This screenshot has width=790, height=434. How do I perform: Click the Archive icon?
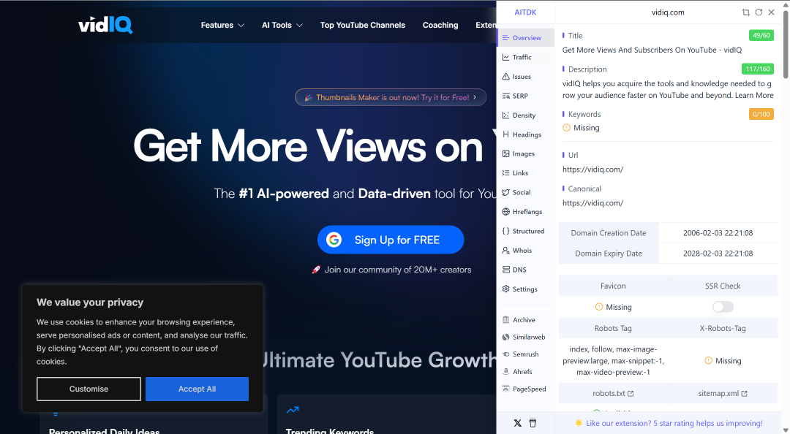click(506, 320)
